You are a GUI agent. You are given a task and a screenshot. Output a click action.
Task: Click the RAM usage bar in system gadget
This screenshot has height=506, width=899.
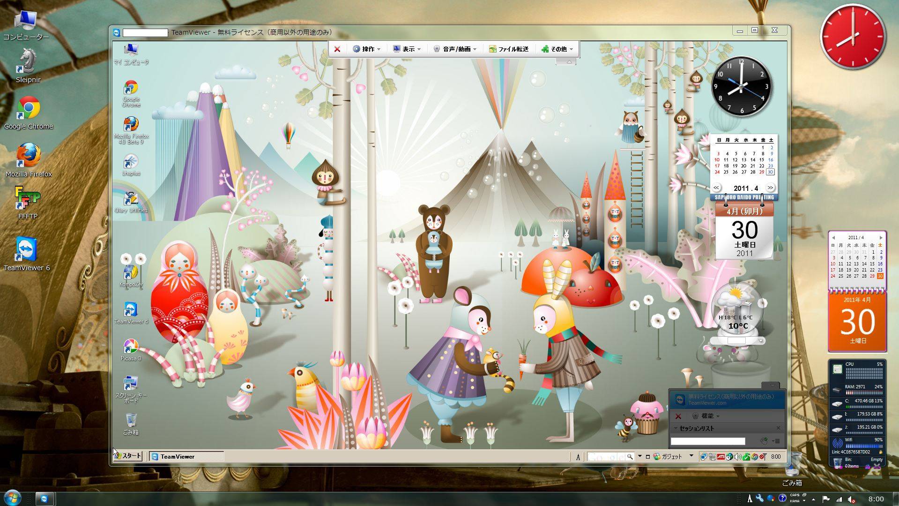click(x=864, y=393)
